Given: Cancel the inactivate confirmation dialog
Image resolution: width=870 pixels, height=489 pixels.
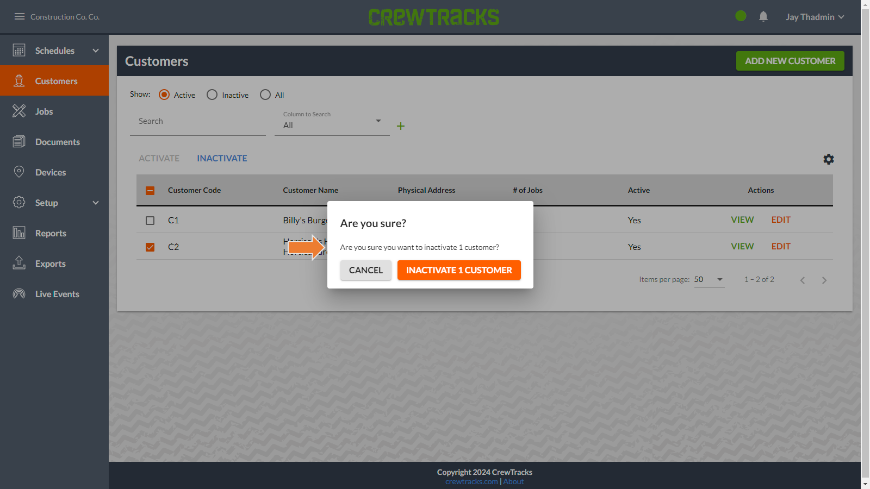Looking at the screenshot, I should 366,270.
